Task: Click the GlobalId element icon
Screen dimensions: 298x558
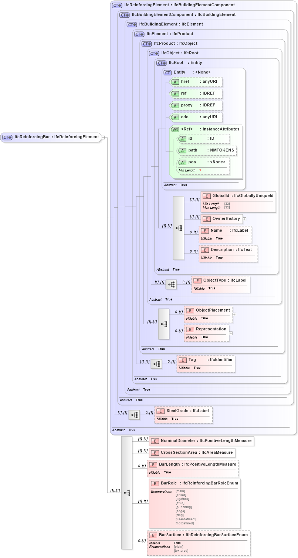Action: (x=206, y=196)
